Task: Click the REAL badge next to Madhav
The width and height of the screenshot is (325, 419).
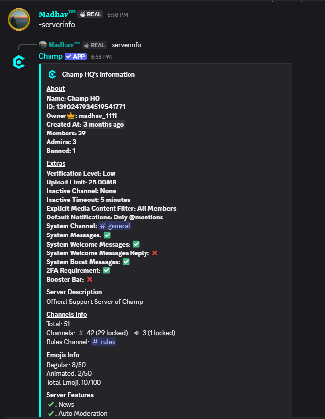Action: click(90, 14)
